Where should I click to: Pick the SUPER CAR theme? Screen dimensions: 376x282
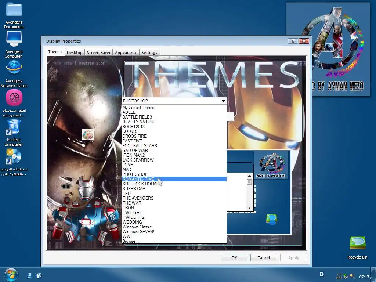click(174, 189)
